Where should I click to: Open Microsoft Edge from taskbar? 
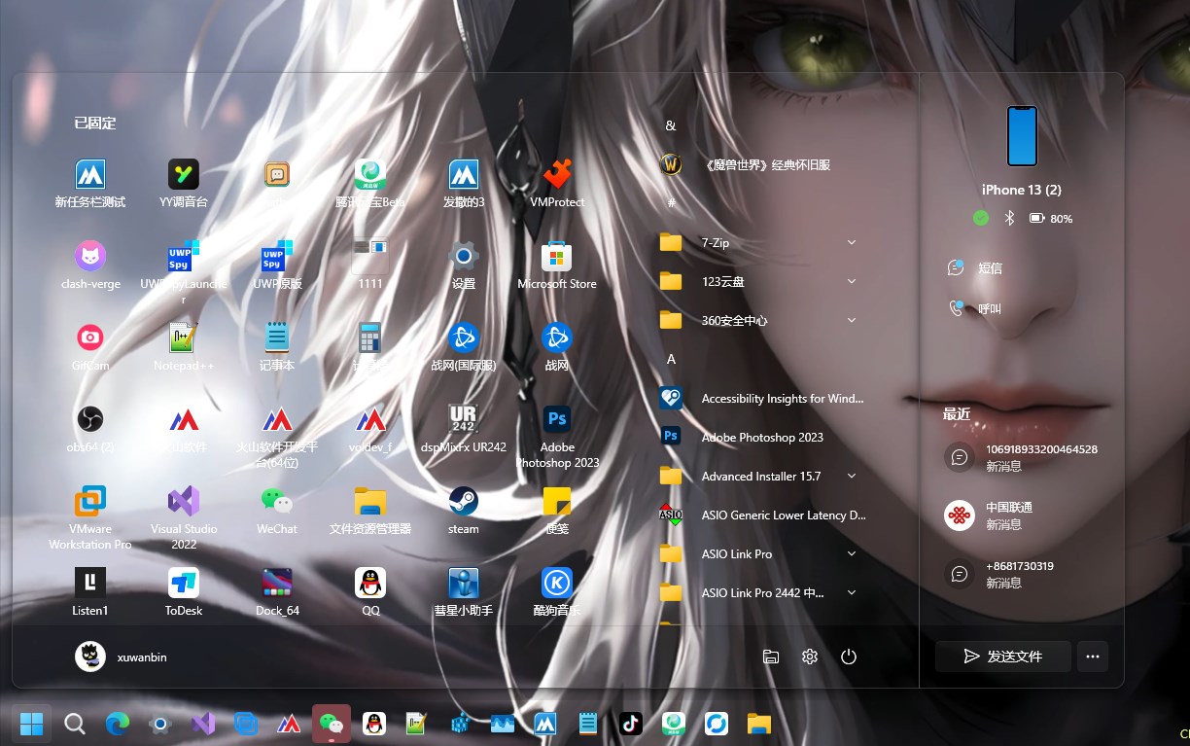point(118,724)
